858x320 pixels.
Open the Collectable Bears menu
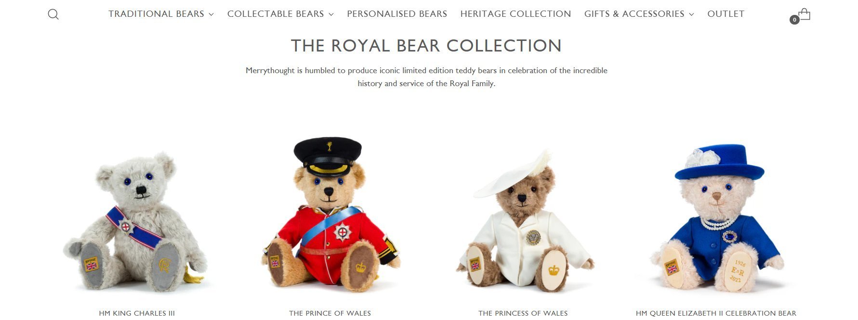[276, 14]
